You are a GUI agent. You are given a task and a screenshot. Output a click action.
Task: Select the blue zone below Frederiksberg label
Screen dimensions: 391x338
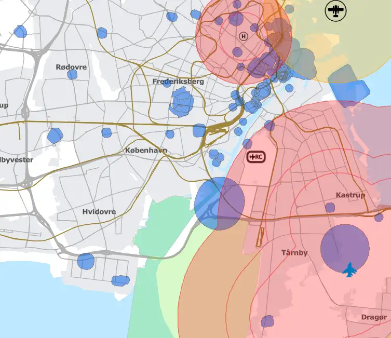(182, 102)
